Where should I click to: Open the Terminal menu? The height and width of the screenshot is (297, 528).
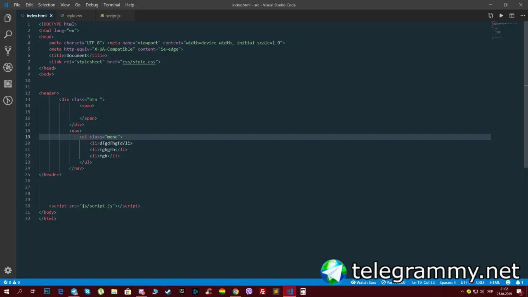click(112, 5)
